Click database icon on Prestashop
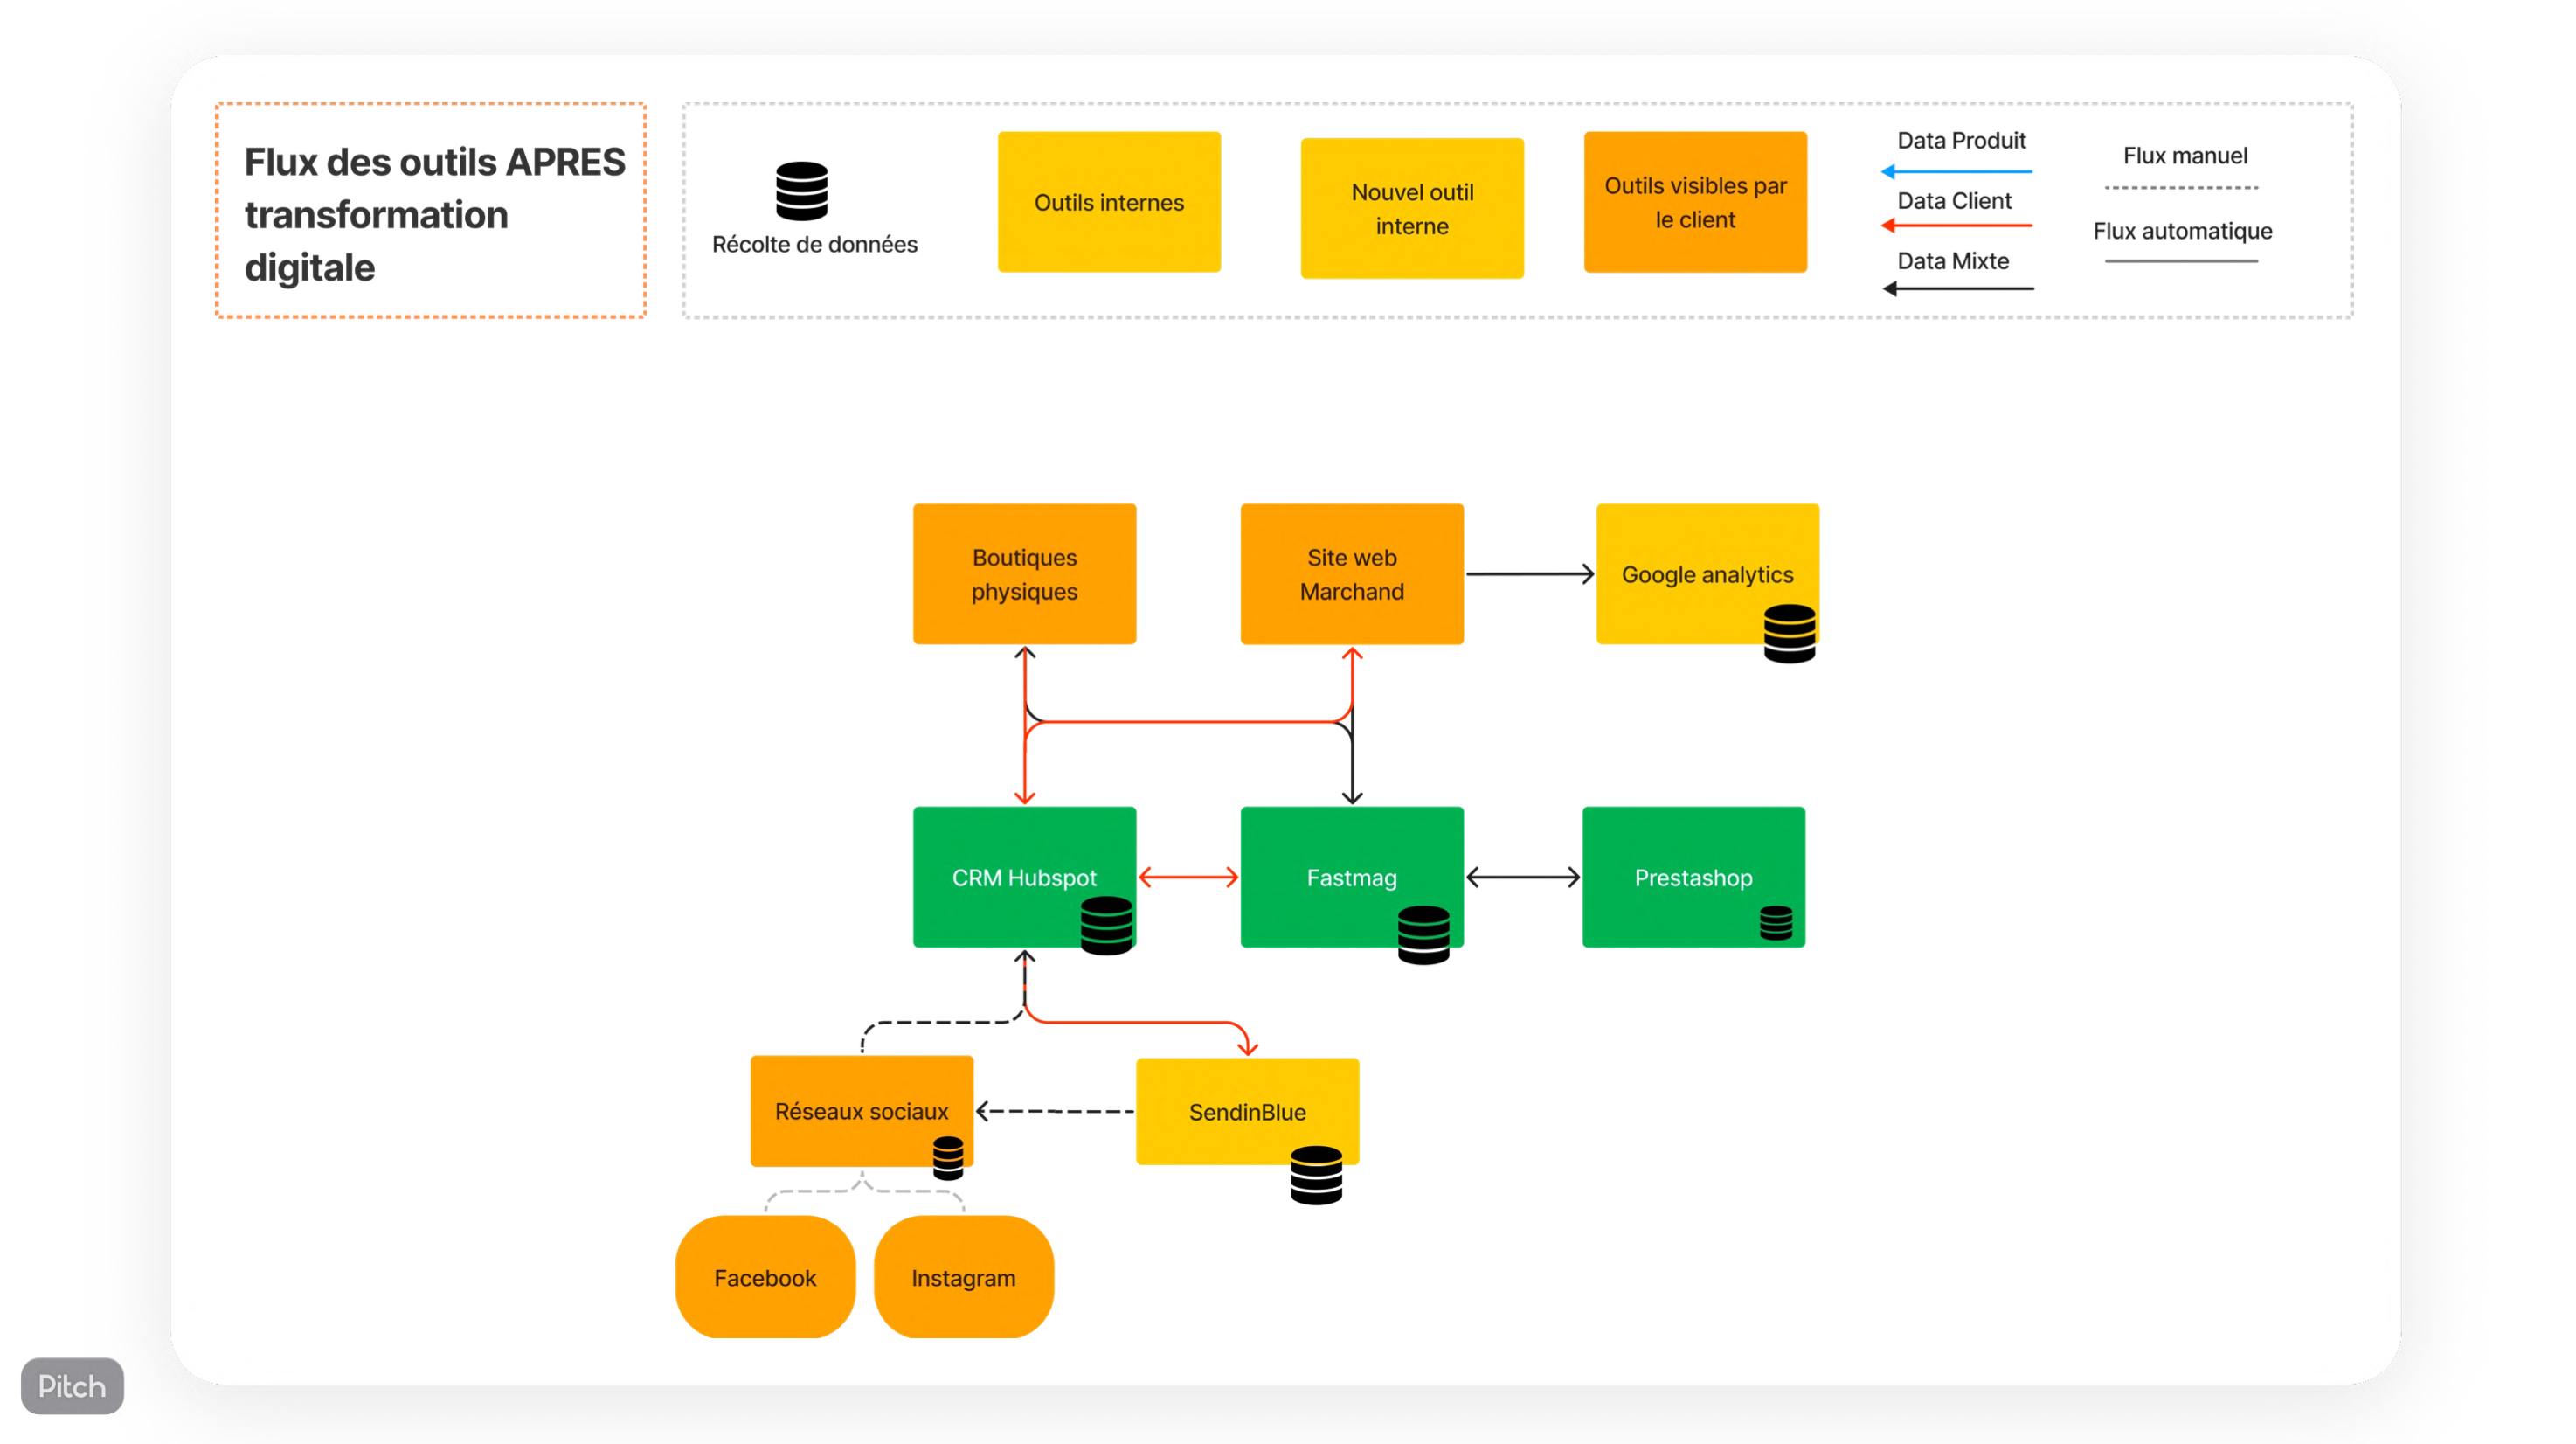2576x1444 pixels. coord(1775,923)
